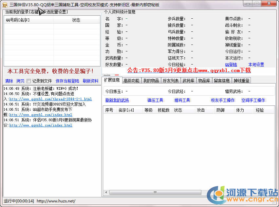Viewport: 279px width, 207px height.
Task: Click the 今日拣玉 label
Action: tap(114, 91)
